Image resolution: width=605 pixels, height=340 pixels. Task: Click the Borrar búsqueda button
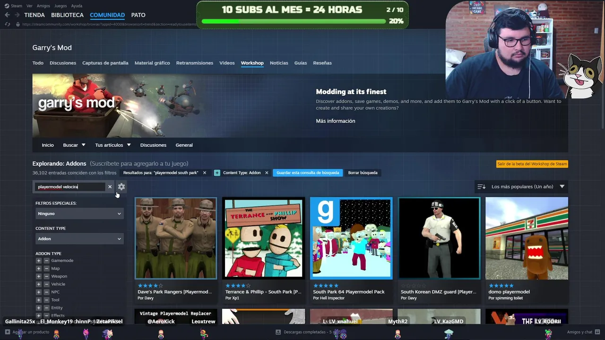coord(363,173)
